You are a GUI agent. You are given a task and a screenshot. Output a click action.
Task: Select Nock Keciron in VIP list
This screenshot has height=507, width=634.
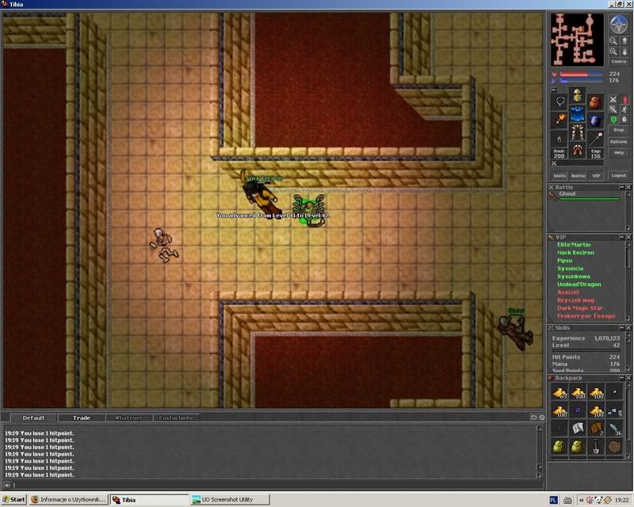coord(575,253)
